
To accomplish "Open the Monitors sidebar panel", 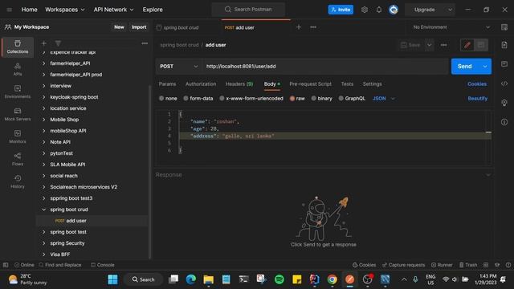I will [18, 136].
